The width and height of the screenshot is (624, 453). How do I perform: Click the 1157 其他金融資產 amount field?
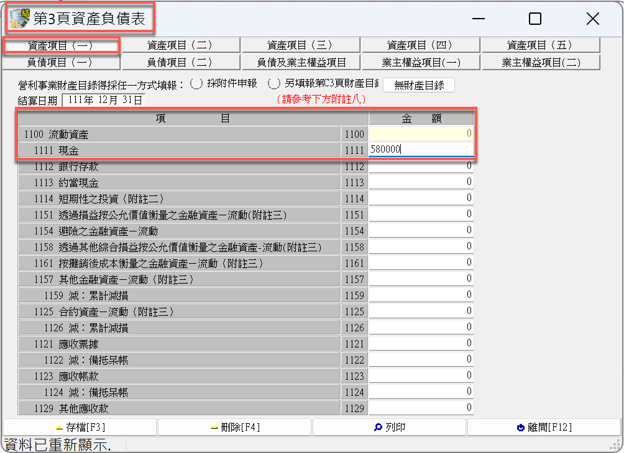click(421, 279)
